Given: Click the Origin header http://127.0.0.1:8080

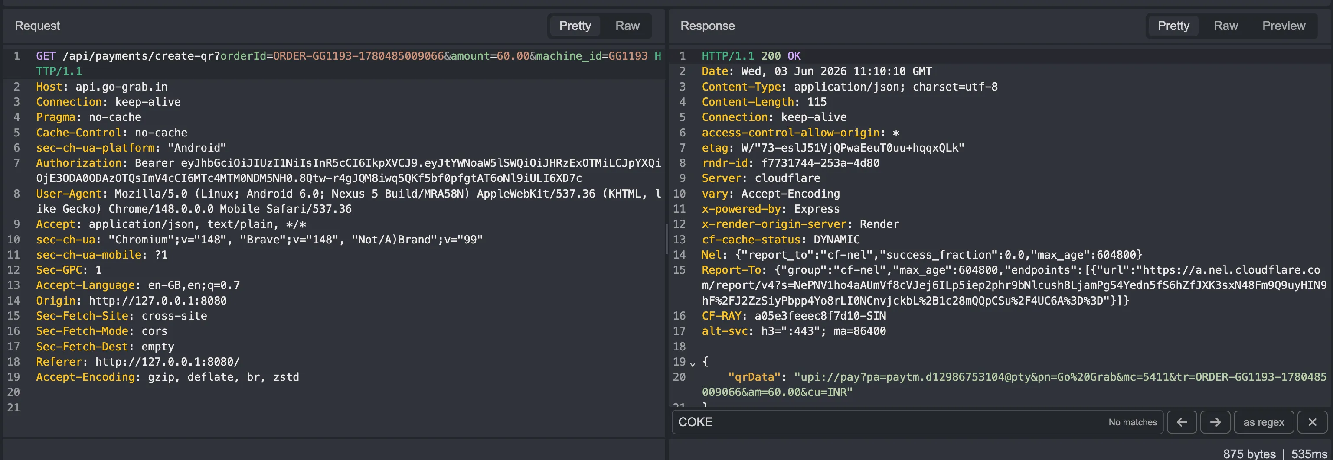Looking at the screenshot, I should (x=131, y=301).
